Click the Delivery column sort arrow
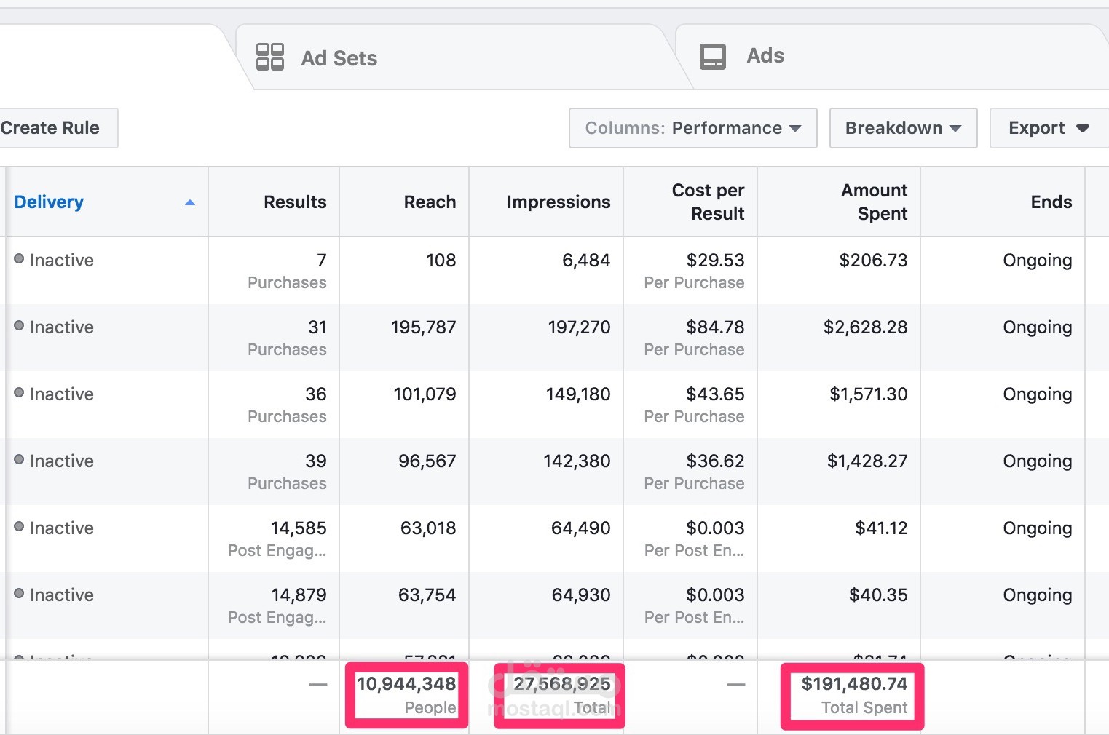Viewport: 1109px width, 735px height. [190, 202]
